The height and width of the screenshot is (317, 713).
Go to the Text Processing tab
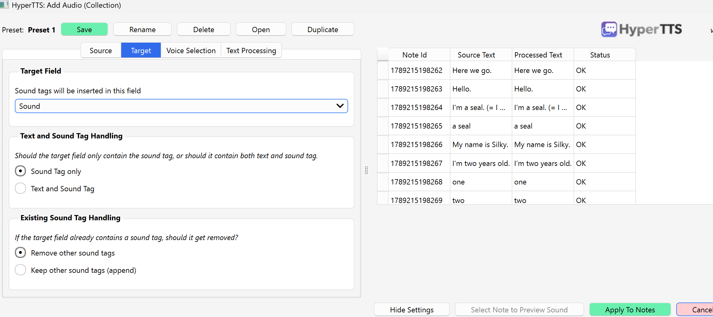[x=251, y=50]
